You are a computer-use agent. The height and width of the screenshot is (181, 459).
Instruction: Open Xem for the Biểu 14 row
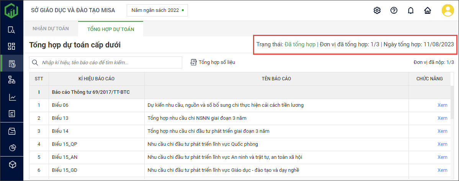(442, 131)
